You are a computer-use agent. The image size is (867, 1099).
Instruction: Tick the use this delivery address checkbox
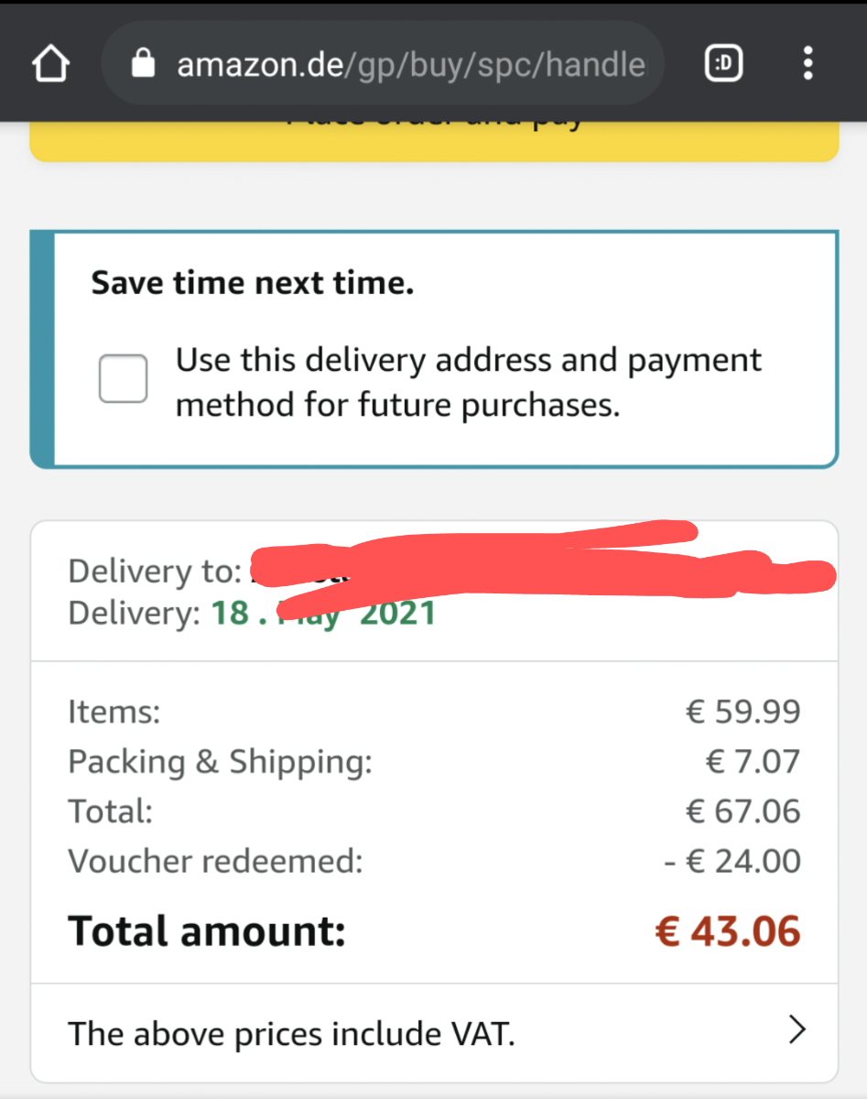pyautogui.click(x=124, y=378)
